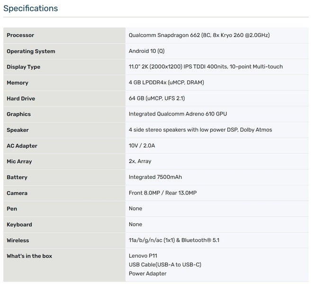Select the Android 10 (Q) value
315x284 pixels.
click(147, 51)
